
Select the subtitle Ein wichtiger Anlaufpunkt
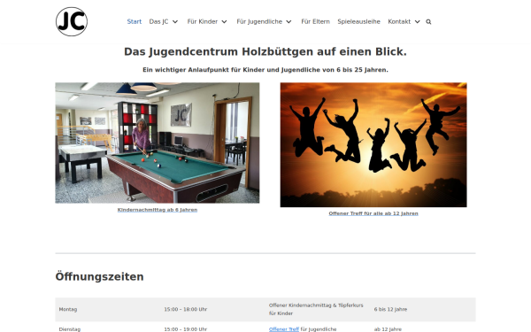[265, 70]
